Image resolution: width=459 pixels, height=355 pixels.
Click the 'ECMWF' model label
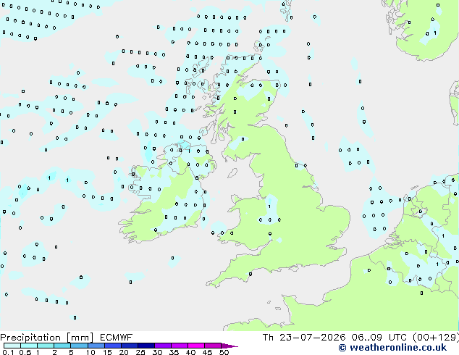pos(116,338)
